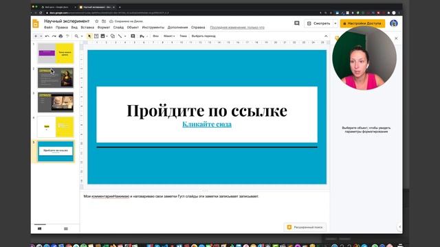Open the last edit history link
The image size is (440, 247).
pos(237,27)
